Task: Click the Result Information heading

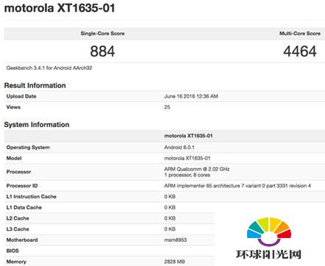Action: pos(35,85)
